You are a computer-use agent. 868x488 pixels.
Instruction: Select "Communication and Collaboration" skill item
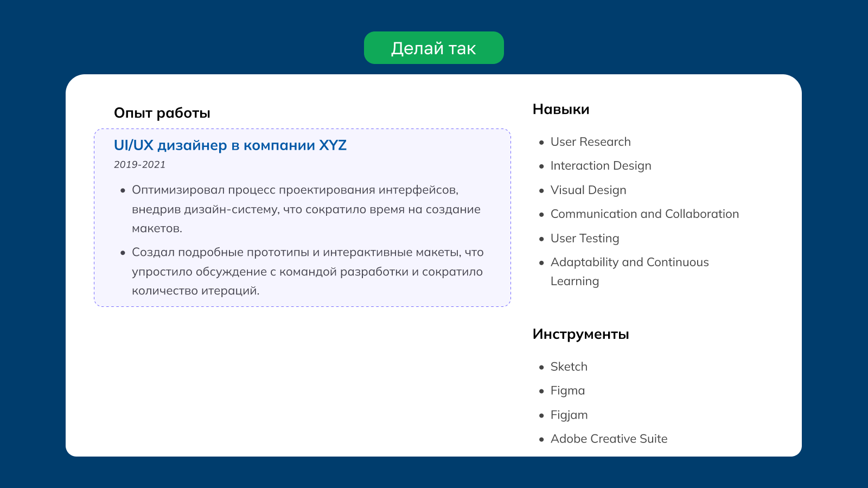644,214
